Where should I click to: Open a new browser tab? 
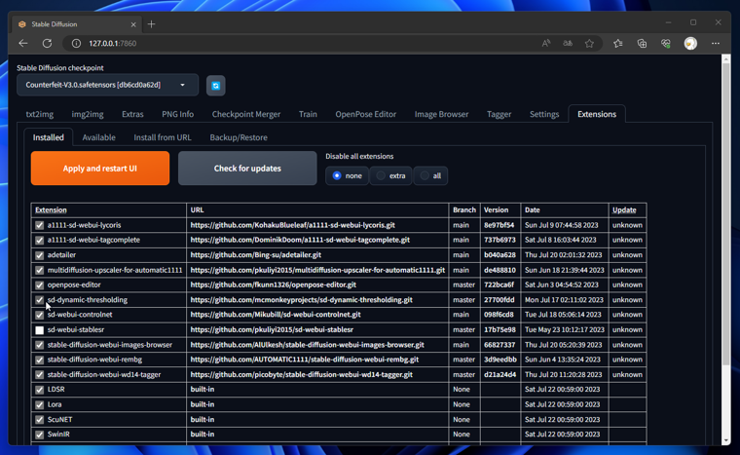coord(151,24)
